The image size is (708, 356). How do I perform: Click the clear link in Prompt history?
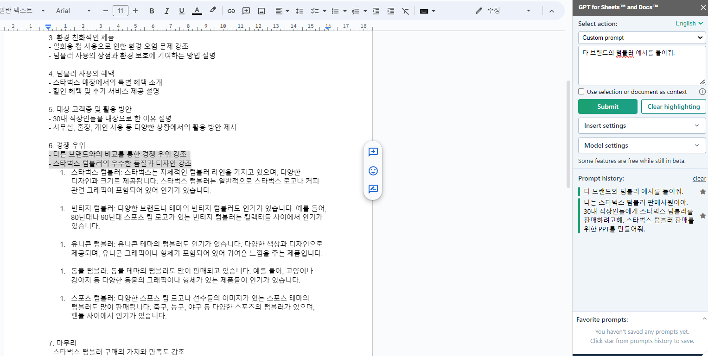click(x=699, y=178)
